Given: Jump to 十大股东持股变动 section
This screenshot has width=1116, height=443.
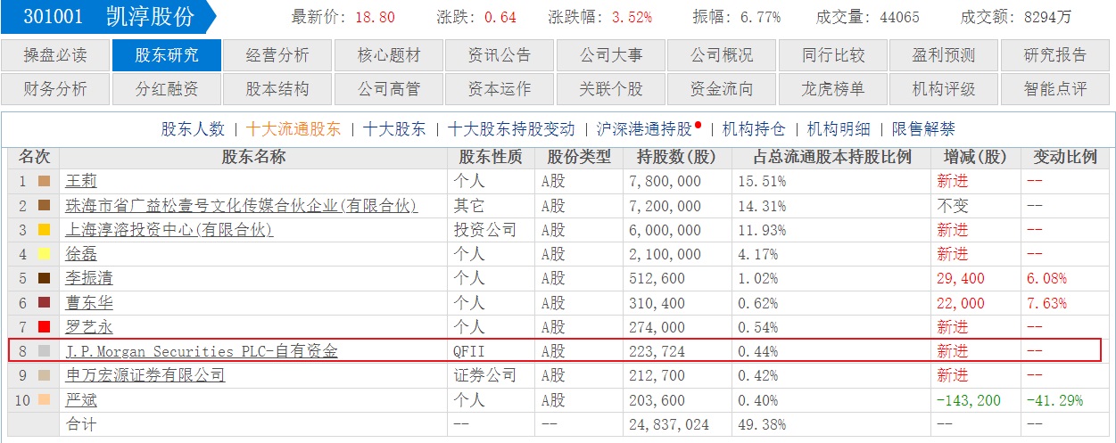Looking at the screenshot, I should pyautogui.click(x=511, y=129).
